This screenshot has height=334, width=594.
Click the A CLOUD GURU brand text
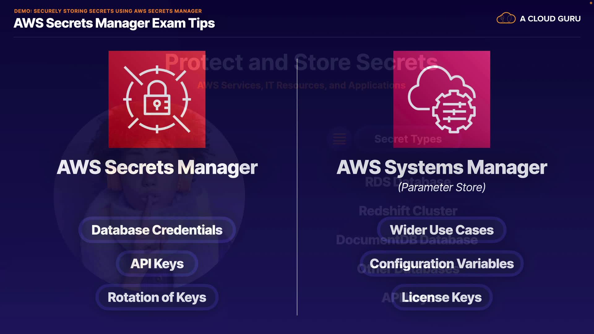(550, 19)
